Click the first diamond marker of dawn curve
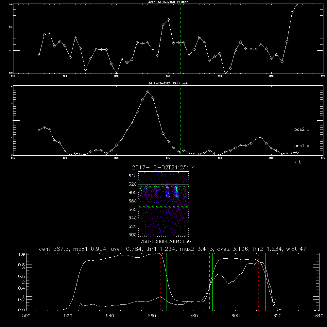The image size is (327, 327). pyautogui.click(x=39, y=55)
